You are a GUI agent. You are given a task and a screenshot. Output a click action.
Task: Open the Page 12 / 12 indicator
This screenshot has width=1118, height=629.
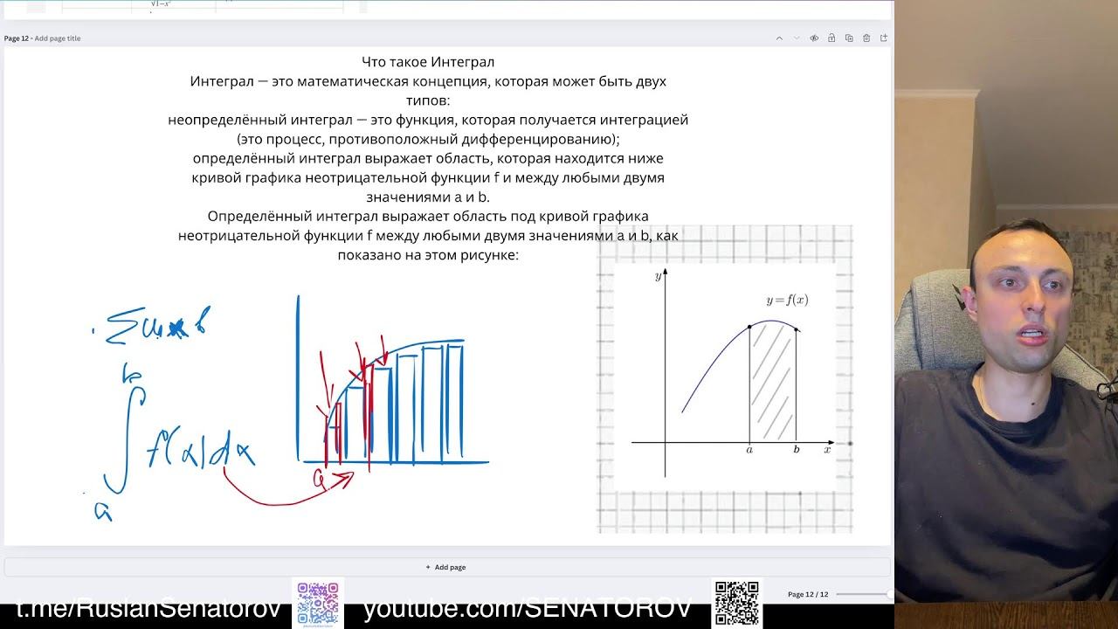[808, 595]
